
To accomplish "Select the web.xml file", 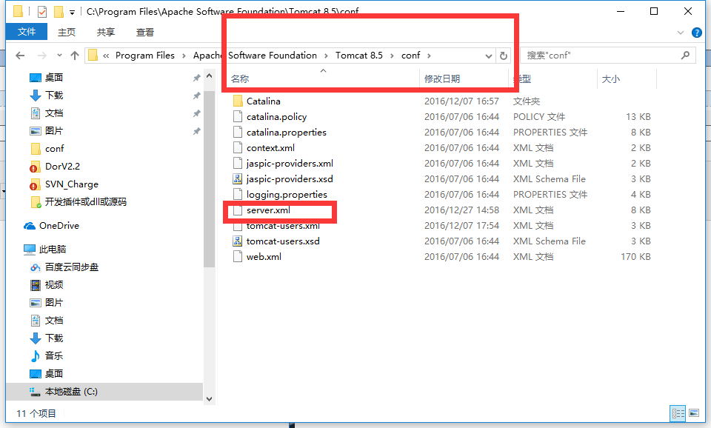I will [264, 257].
